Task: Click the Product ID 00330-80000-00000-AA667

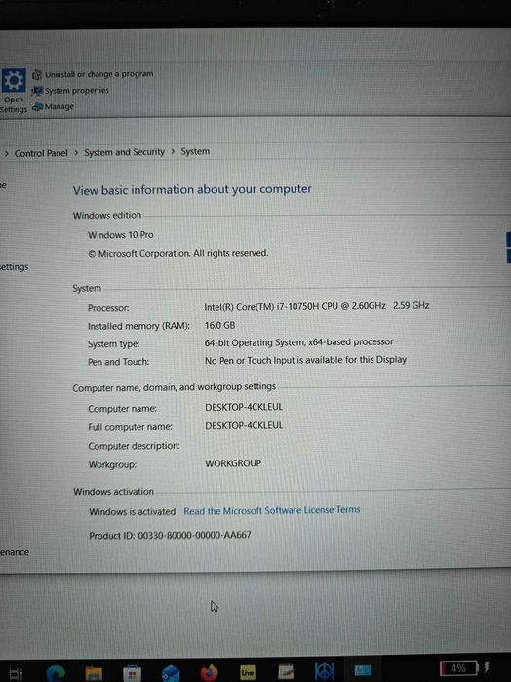Action: click(x=170, y=535)
